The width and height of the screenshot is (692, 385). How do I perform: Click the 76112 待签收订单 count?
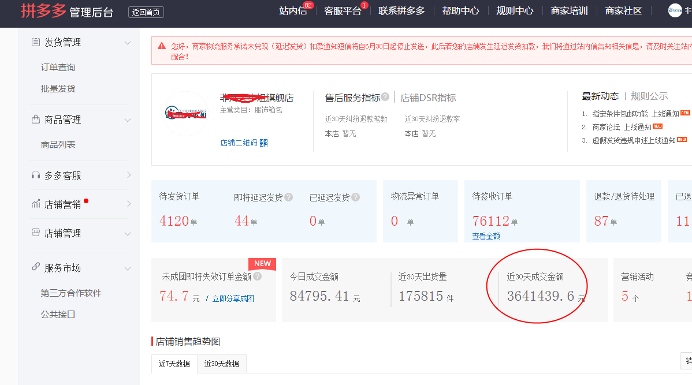click(491, 221)
